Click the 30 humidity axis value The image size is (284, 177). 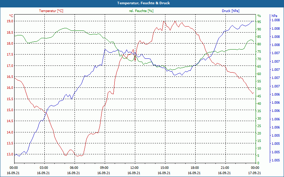259,119
